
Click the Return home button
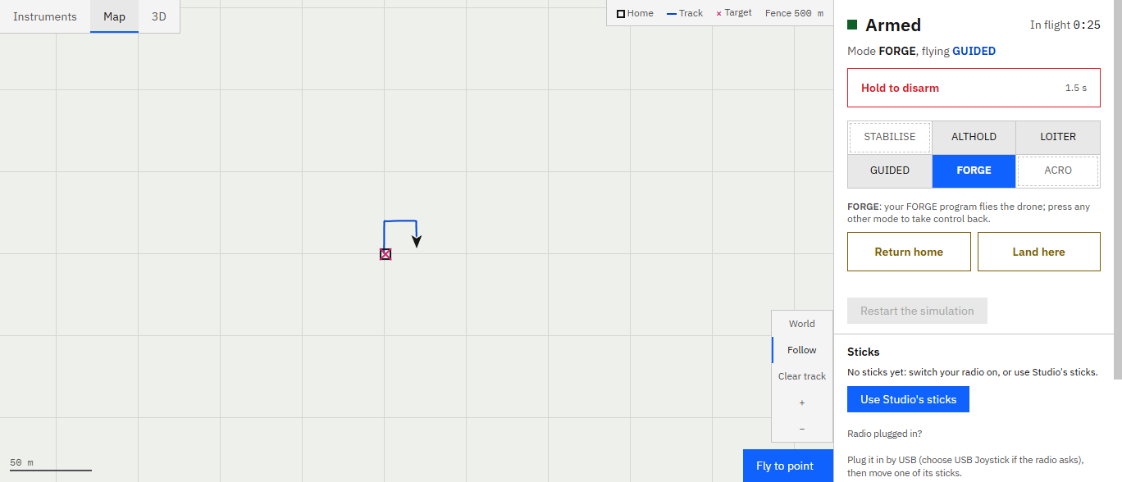pyautogui.click(x=909, y=252)
